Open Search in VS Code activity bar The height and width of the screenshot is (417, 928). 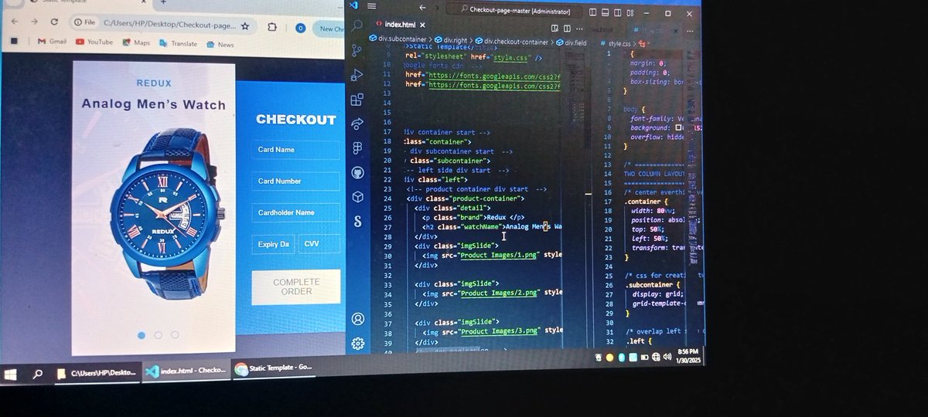coord(357,25)
